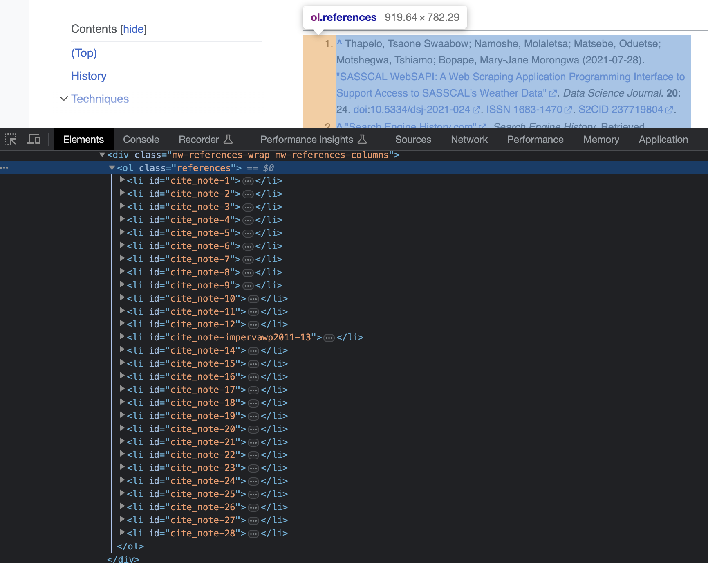Switch to the Console tab
Viewport: 708px width, 563px height.
point(141,140)
